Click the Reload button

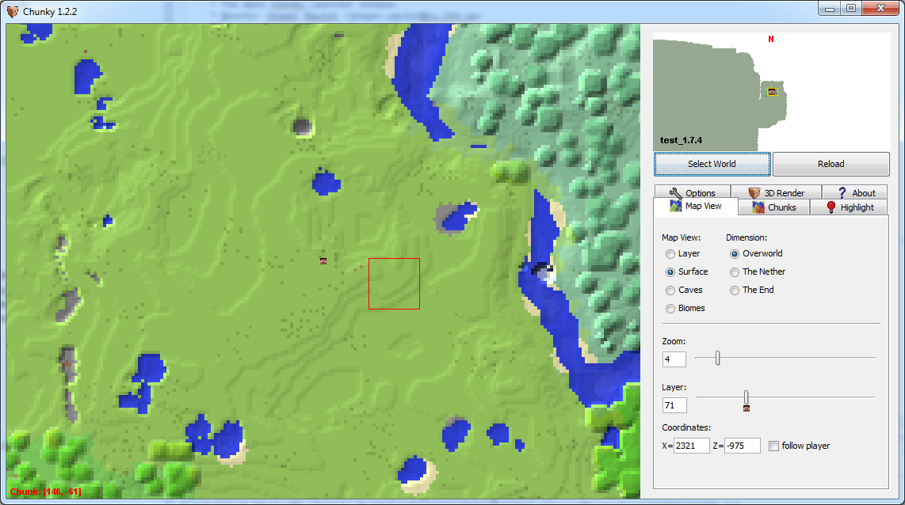[831, 164]
